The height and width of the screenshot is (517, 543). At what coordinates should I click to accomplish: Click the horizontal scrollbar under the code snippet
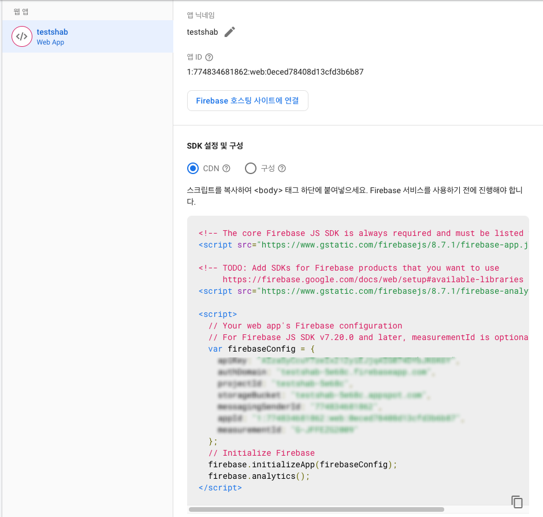(317, 509)
